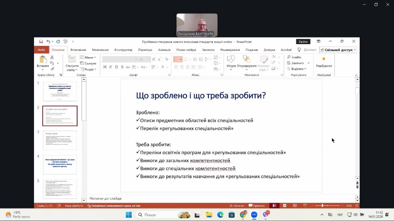Open Упорядкувати arrange tool

click(x=247, y=61)
